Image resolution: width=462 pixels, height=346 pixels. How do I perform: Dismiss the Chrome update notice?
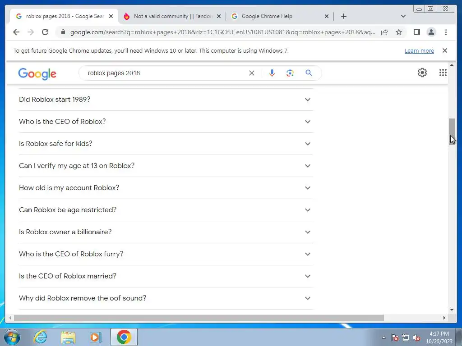pyautogui.click(x=445, y=50)
